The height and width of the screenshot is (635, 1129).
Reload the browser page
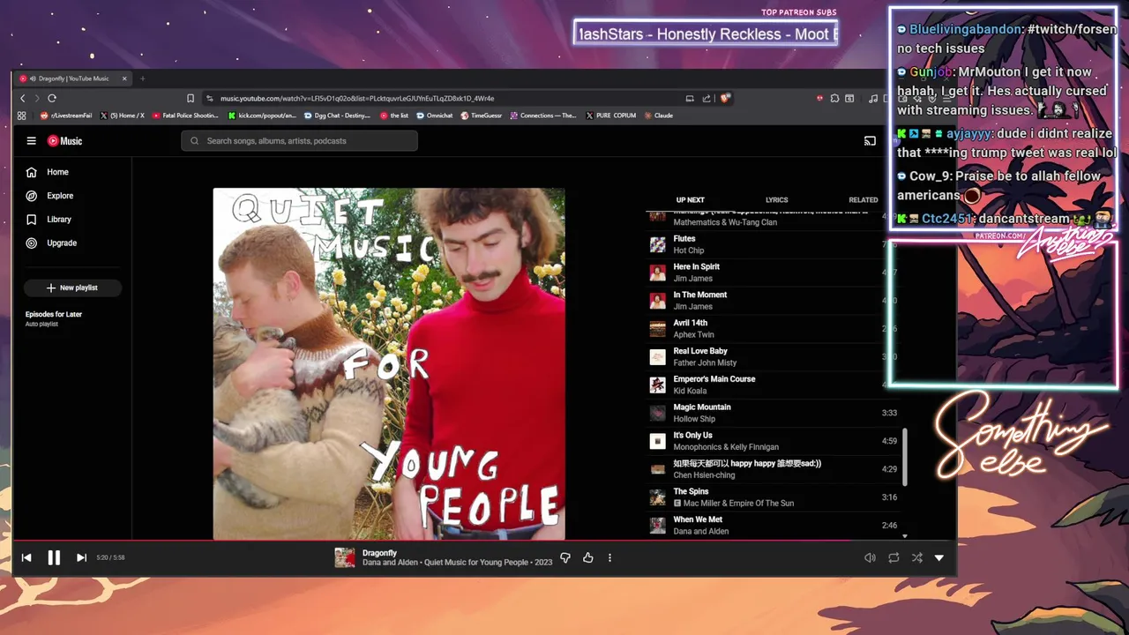(x=52, y=98)
